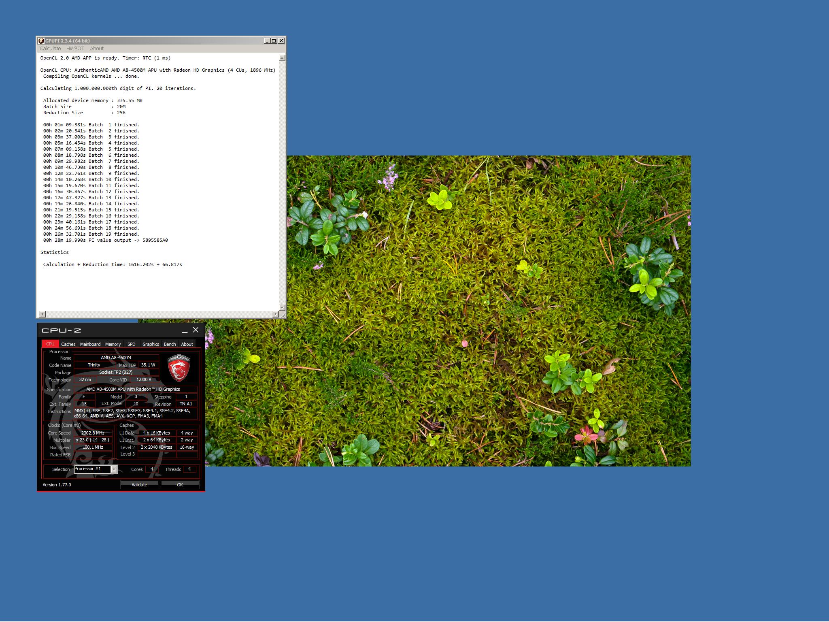Viewport: 829px width, 622px height.
Task: Minimize the CPU-Z window
Action: 185,330
